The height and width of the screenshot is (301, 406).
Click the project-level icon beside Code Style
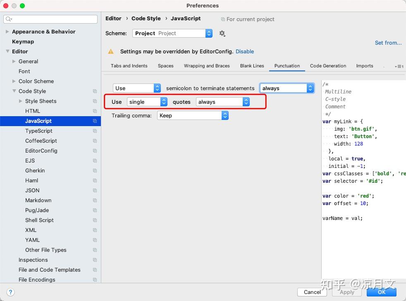tap(95, 91)
